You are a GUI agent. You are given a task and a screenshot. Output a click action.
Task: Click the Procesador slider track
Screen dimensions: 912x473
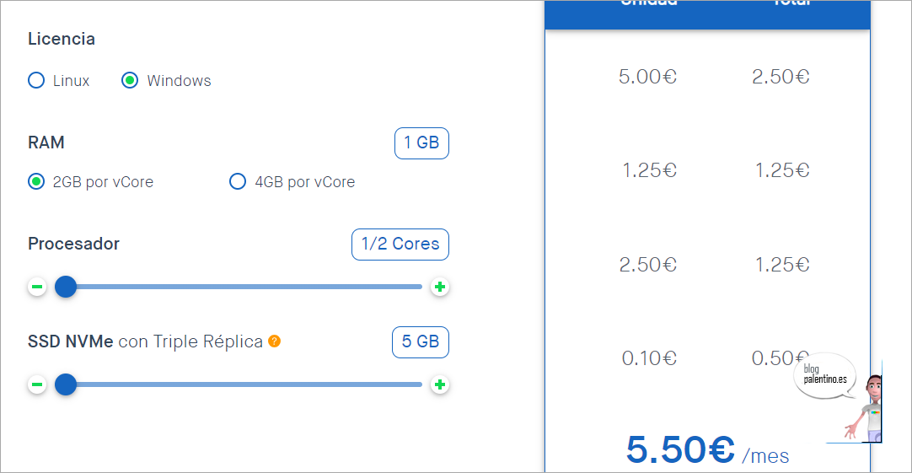coord(253,288)
